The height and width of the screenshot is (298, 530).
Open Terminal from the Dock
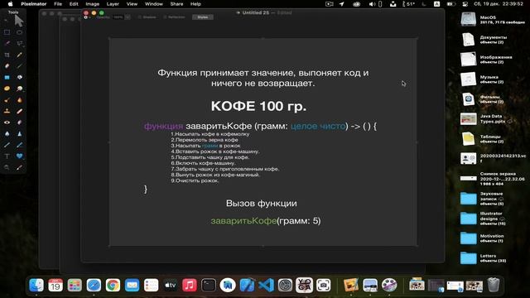pyautogui.click(x=209, y=285)
